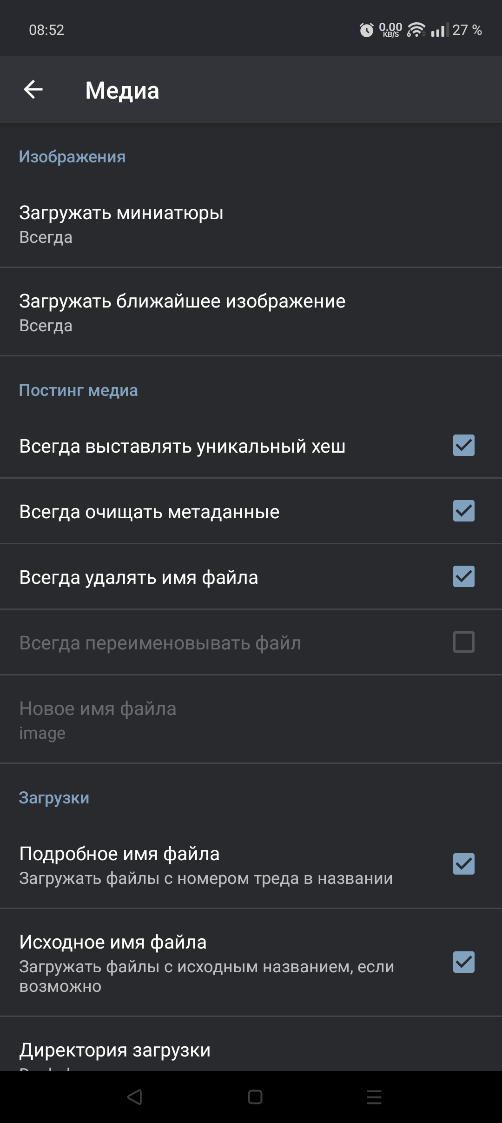Toggle 'Всегда переименовывать файл' checkbox
502x1123 pixels.
pos(463,642)
